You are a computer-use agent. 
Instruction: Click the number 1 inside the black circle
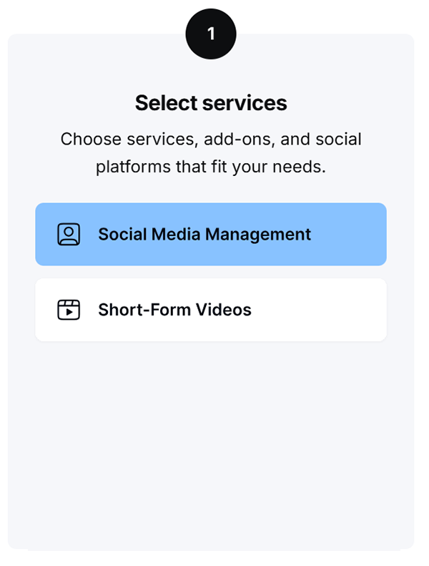click(211, 34)
